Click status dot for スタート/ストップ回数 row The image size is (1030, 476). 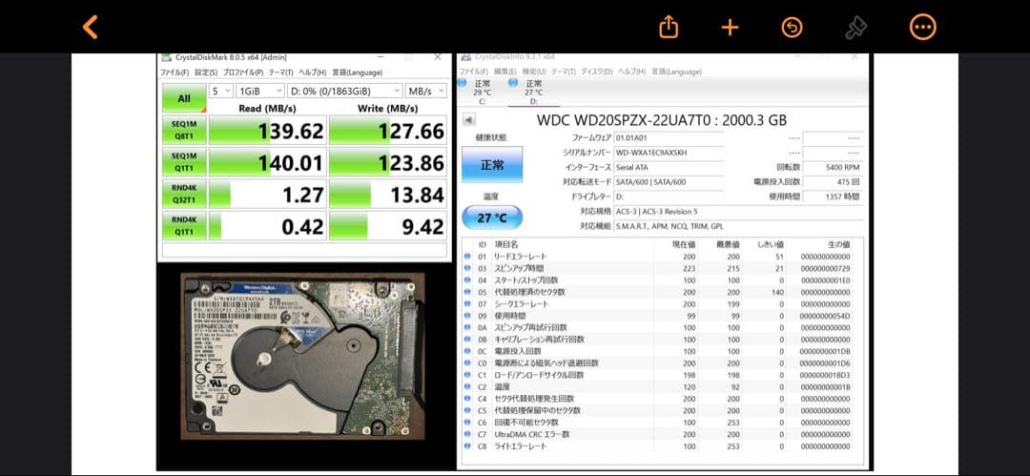pyautogui.click(x=467, y=280)
